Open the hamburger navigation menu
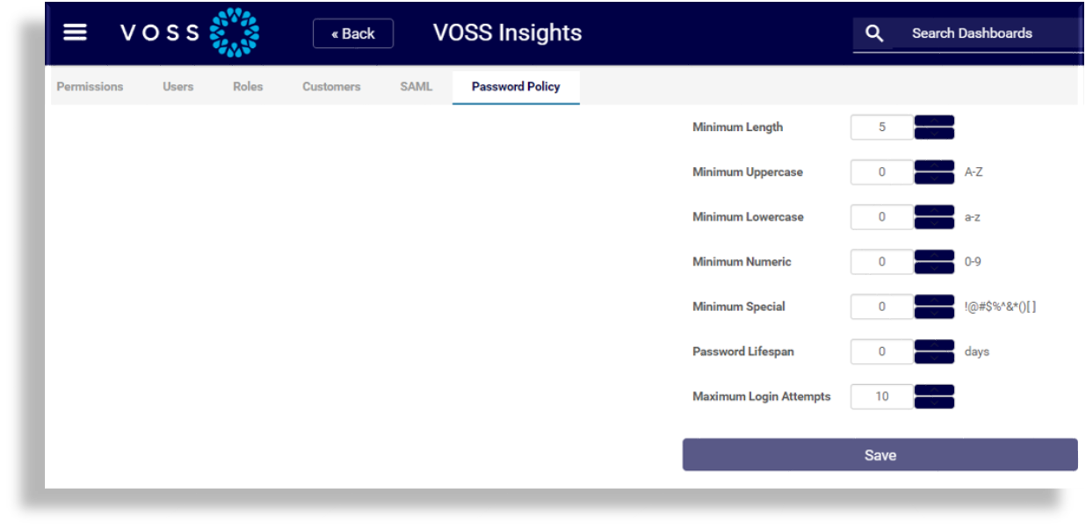The image size is (1086, 529). pos(75,32)
